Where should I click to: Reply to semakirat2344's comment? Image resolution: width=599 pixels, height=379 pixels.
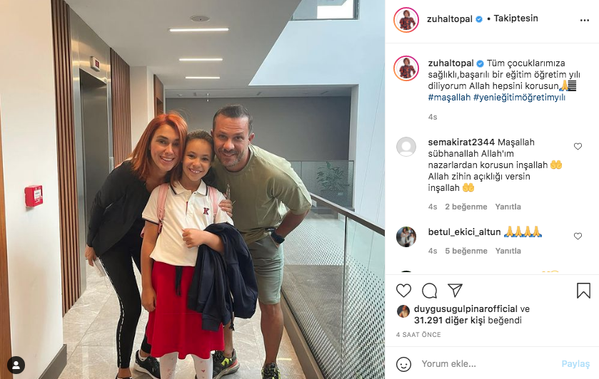[x=508, y=207]
